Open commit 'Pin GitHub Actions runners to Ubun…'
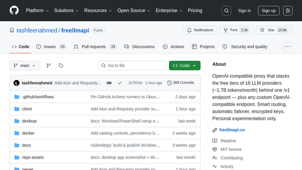Screen dimensions: 302x170 (x=125, y=97)
